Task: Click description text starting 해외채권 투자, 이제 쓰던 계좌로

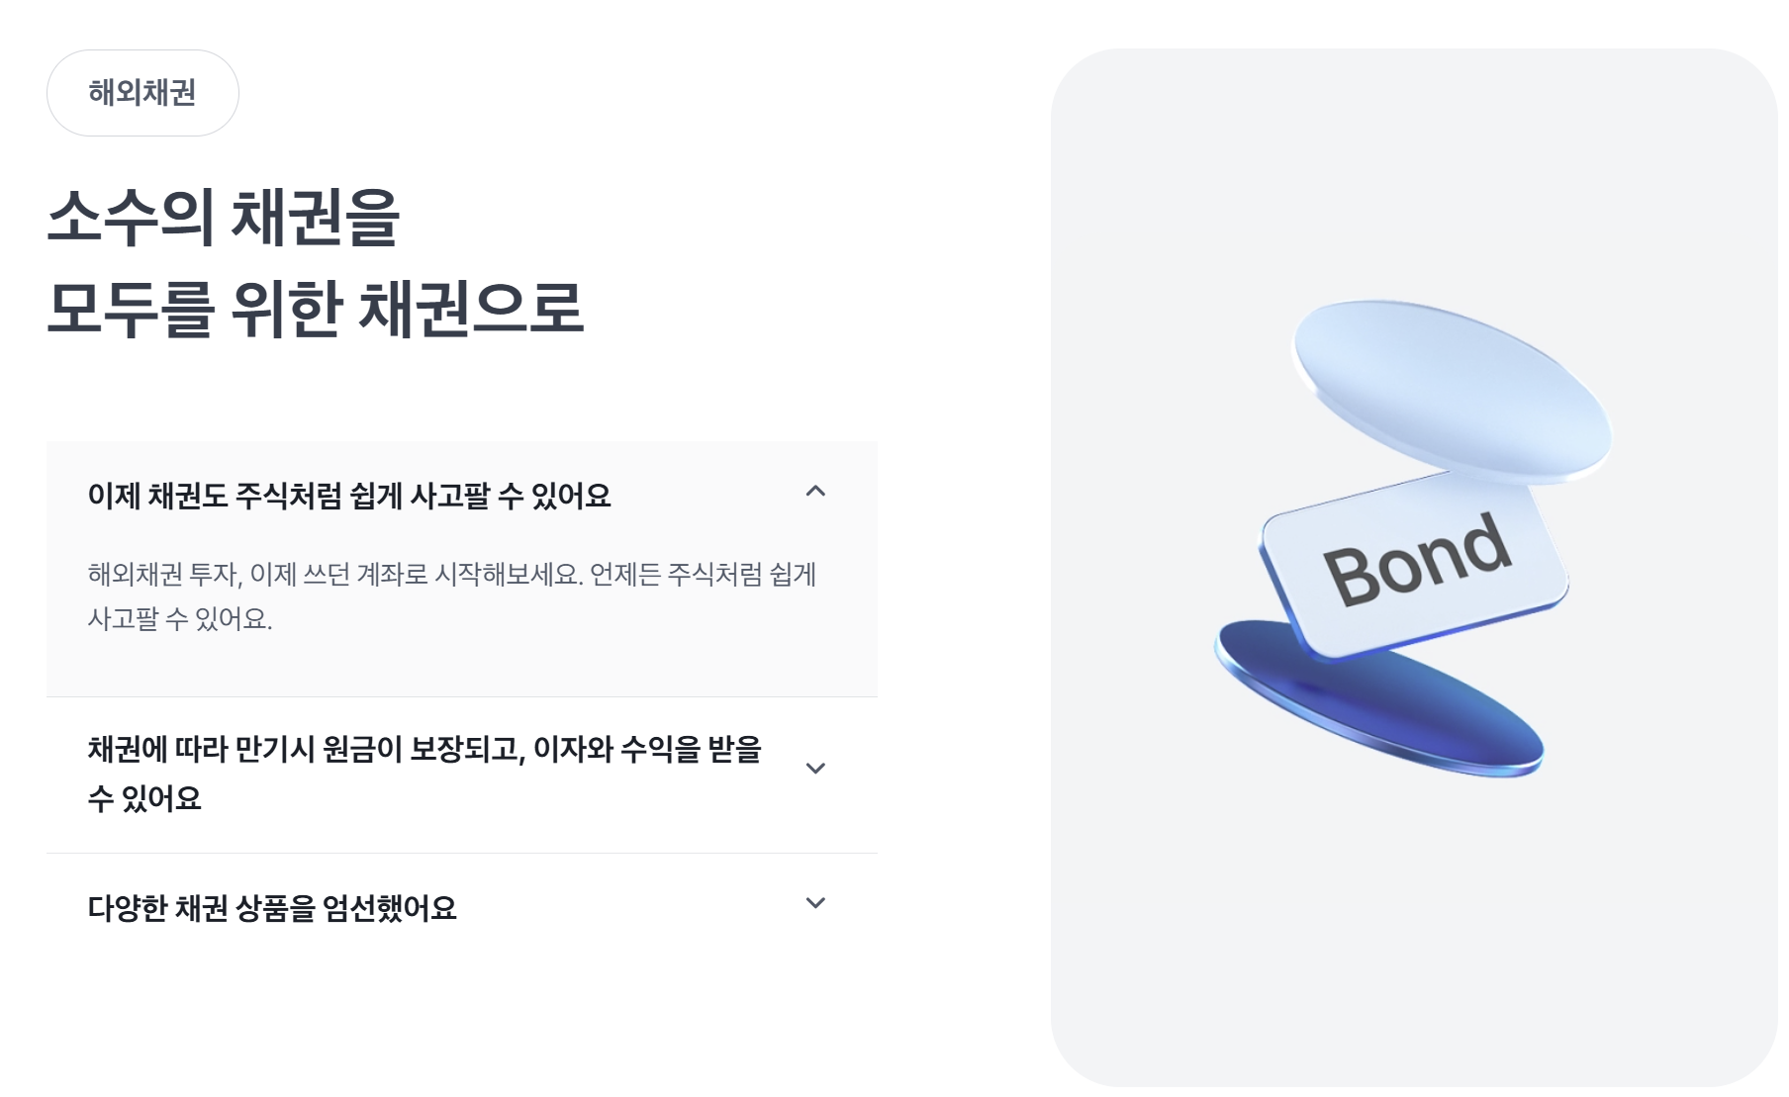Action: 451,575
